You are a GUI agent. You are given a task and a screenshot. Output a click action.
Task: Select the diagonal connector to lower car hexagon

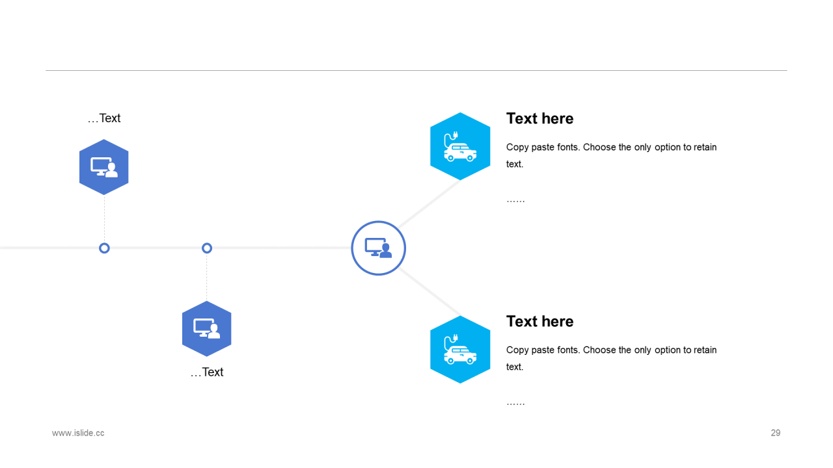(430, 292)
